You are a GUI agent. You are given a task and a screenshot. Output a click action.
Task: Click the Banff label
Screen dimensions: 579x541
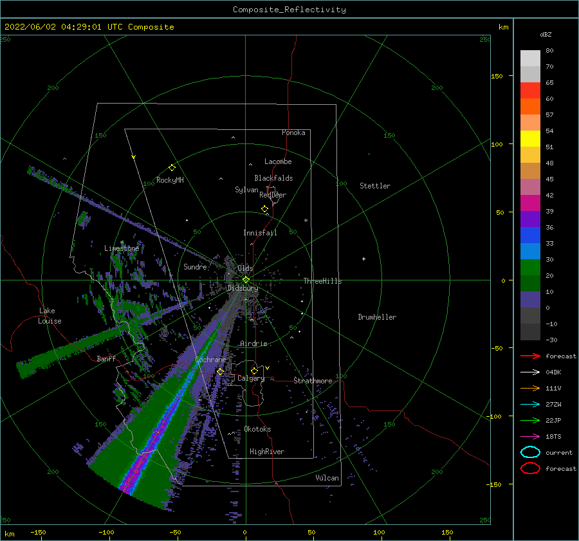(106, 358)
